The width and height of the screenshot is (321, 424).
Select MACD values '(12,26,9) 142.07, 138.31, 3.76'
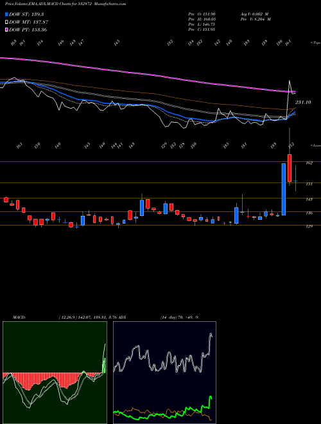pos(89,317)
